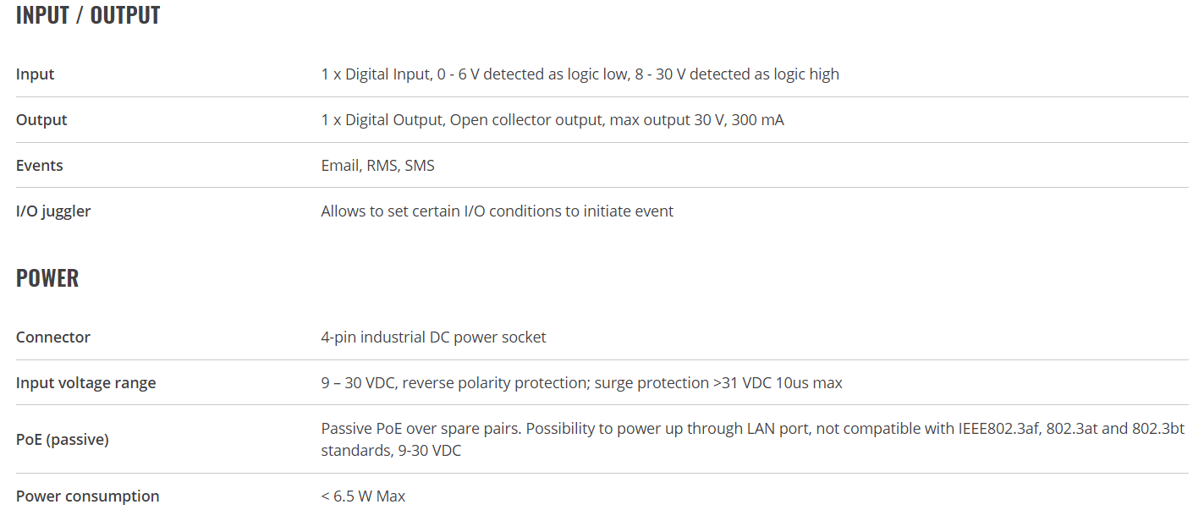Click the I/O conditions initiate event text
The height and width of the screenshot is (521, 1193).
pos(498,211)
